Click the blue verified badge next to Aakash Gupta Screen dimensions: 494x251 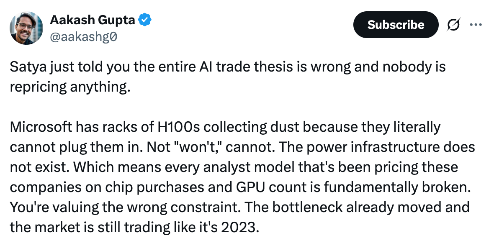click(x=144, y=19)
